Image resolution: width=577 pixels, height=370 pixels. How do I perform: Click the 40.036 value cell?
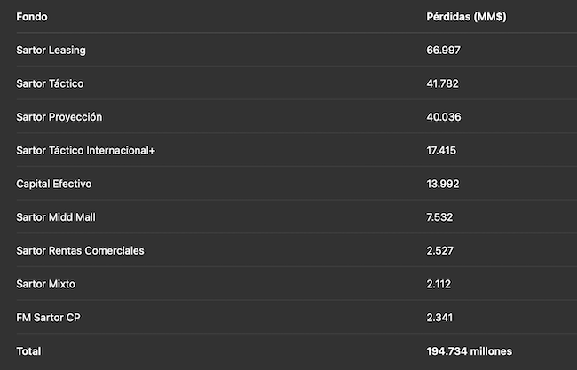point(444,117)
